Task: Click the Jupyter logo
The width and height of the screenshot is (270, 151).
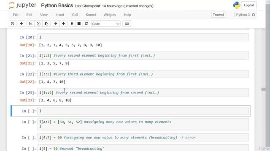Action: 22,5
